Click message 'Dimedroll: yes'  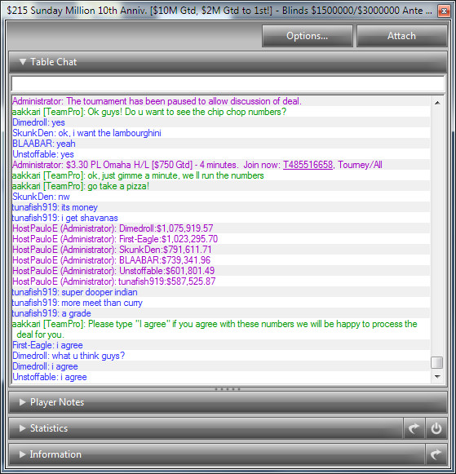[38, 122]
